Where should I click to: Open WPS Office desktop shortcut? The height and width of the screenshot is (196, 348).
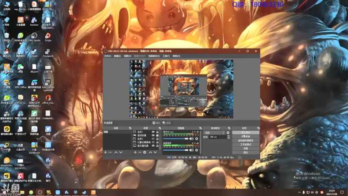pos(20,84)
